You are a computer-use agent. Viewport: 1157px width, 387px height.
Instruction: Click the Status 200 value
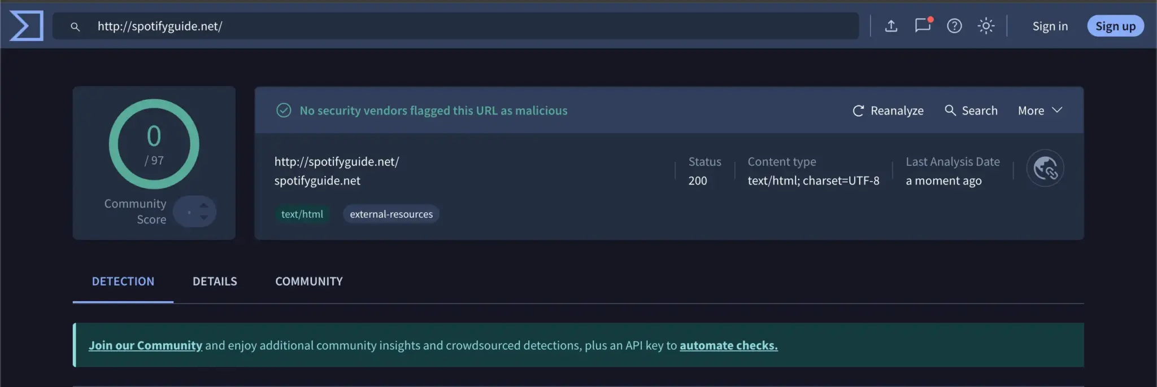point(698,181)
